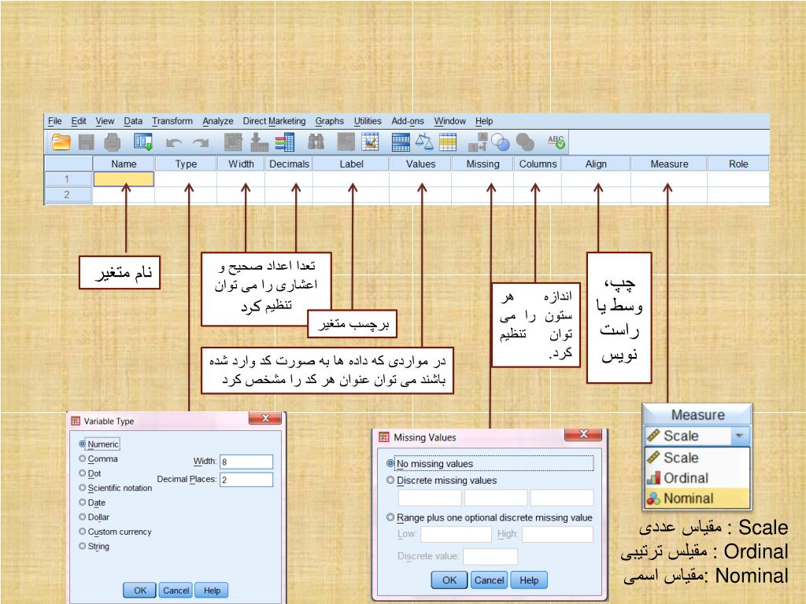Click Help in Missing Values dialog
The image size is (806, 604).
coord(529,580)
